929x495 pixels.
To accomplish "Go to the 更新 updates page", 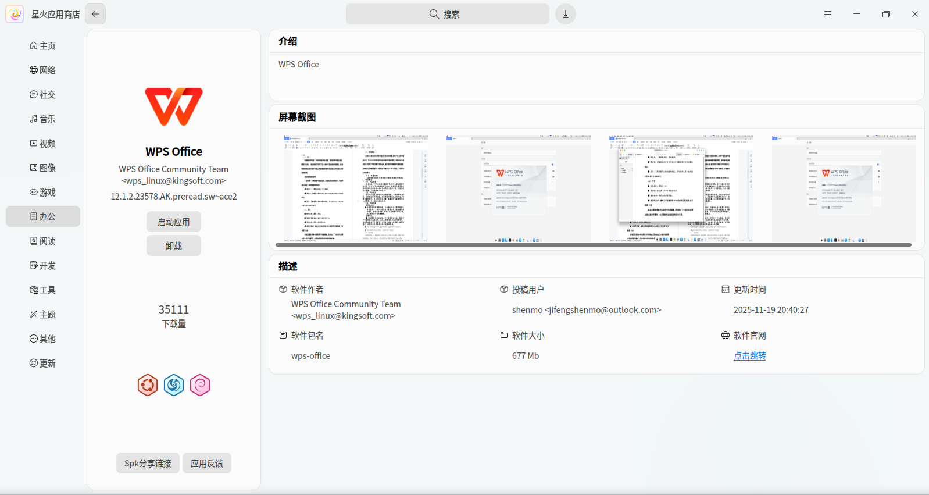I will point(43,363).
